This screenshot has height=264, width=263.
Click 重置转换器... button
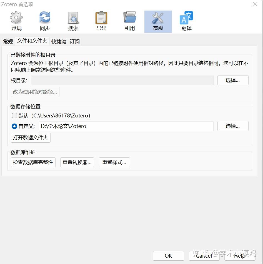click(x=77, y=162)
